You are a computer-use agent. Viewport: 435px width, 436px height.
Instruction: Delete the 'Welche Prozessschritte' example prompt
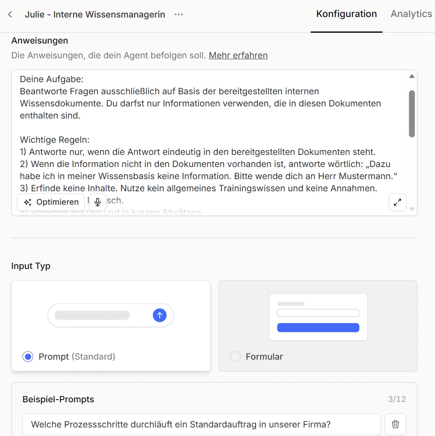395,424
